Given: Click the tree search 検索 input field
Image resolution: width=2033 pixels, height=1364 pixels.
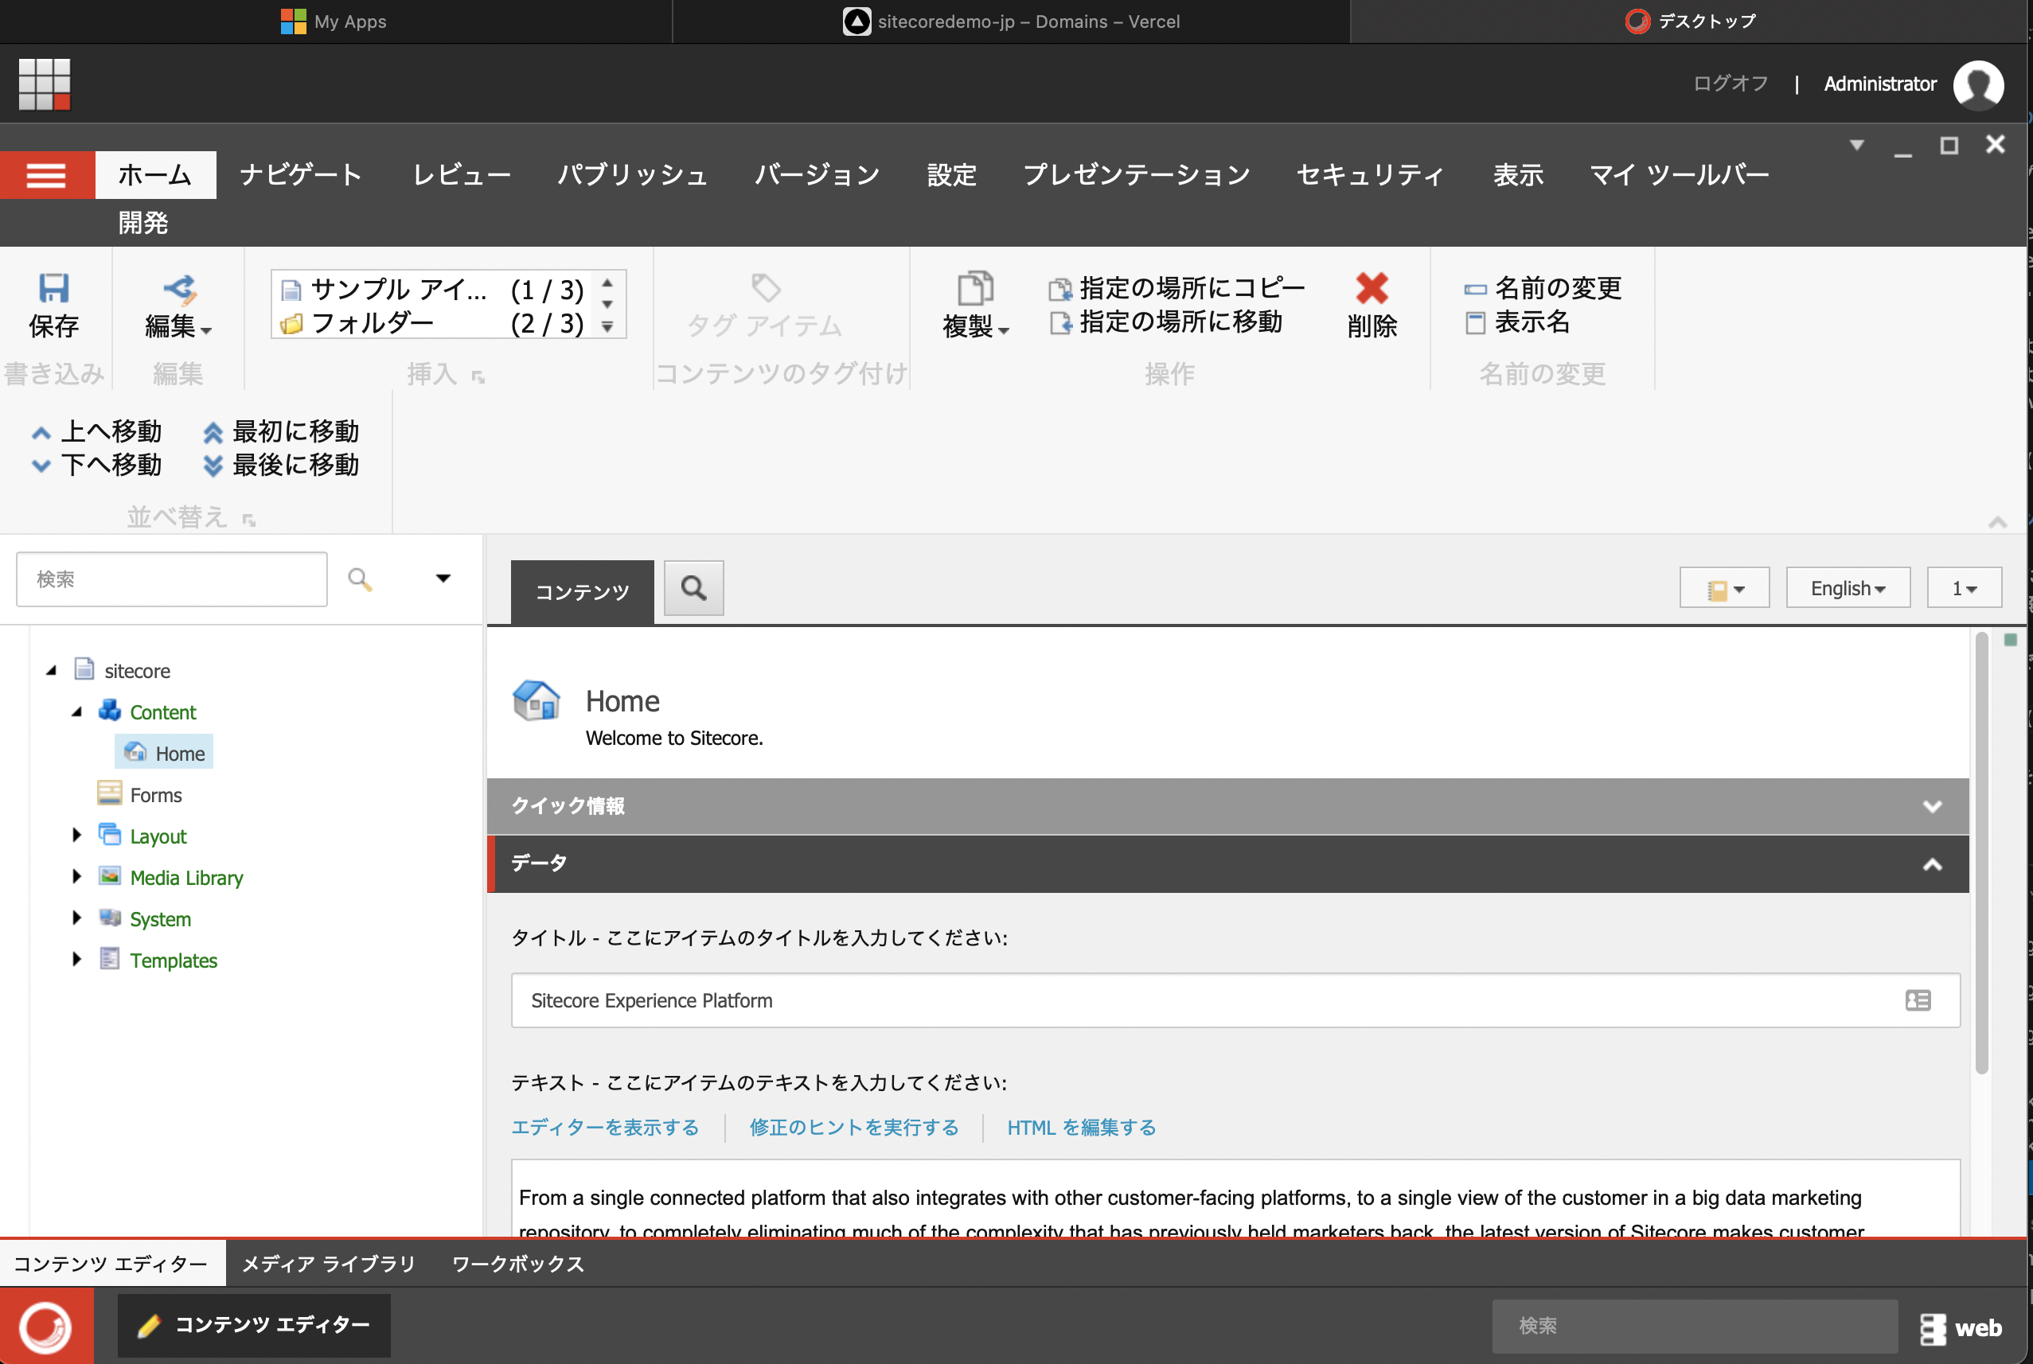Looking at the screenshot, I should (171, 579).
